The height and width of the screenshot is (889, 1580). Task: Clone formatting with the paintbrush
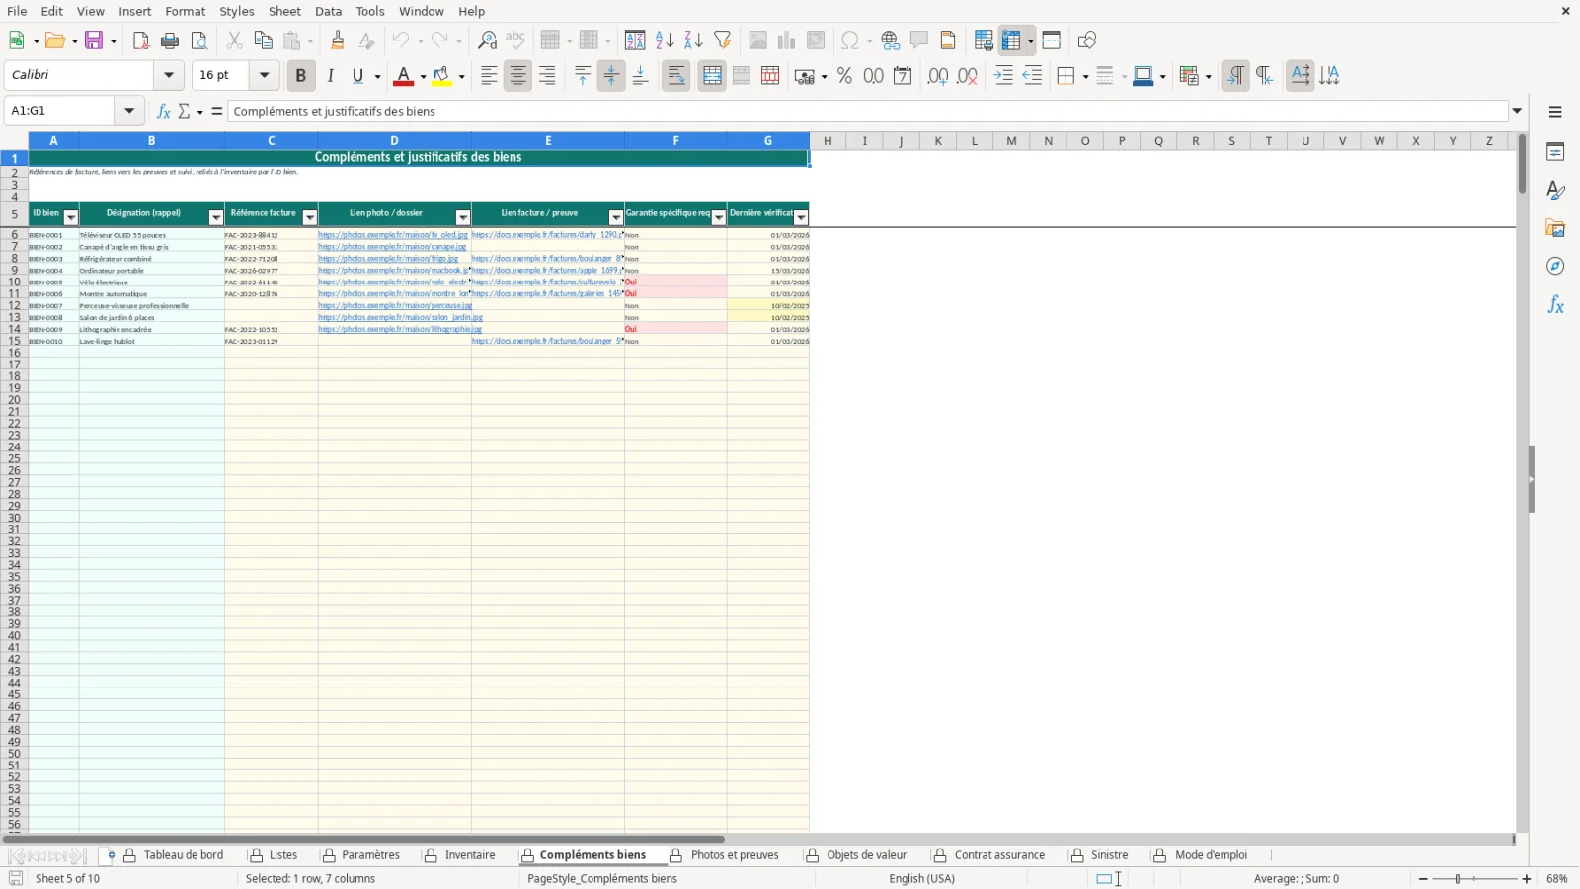pos(338,40)
